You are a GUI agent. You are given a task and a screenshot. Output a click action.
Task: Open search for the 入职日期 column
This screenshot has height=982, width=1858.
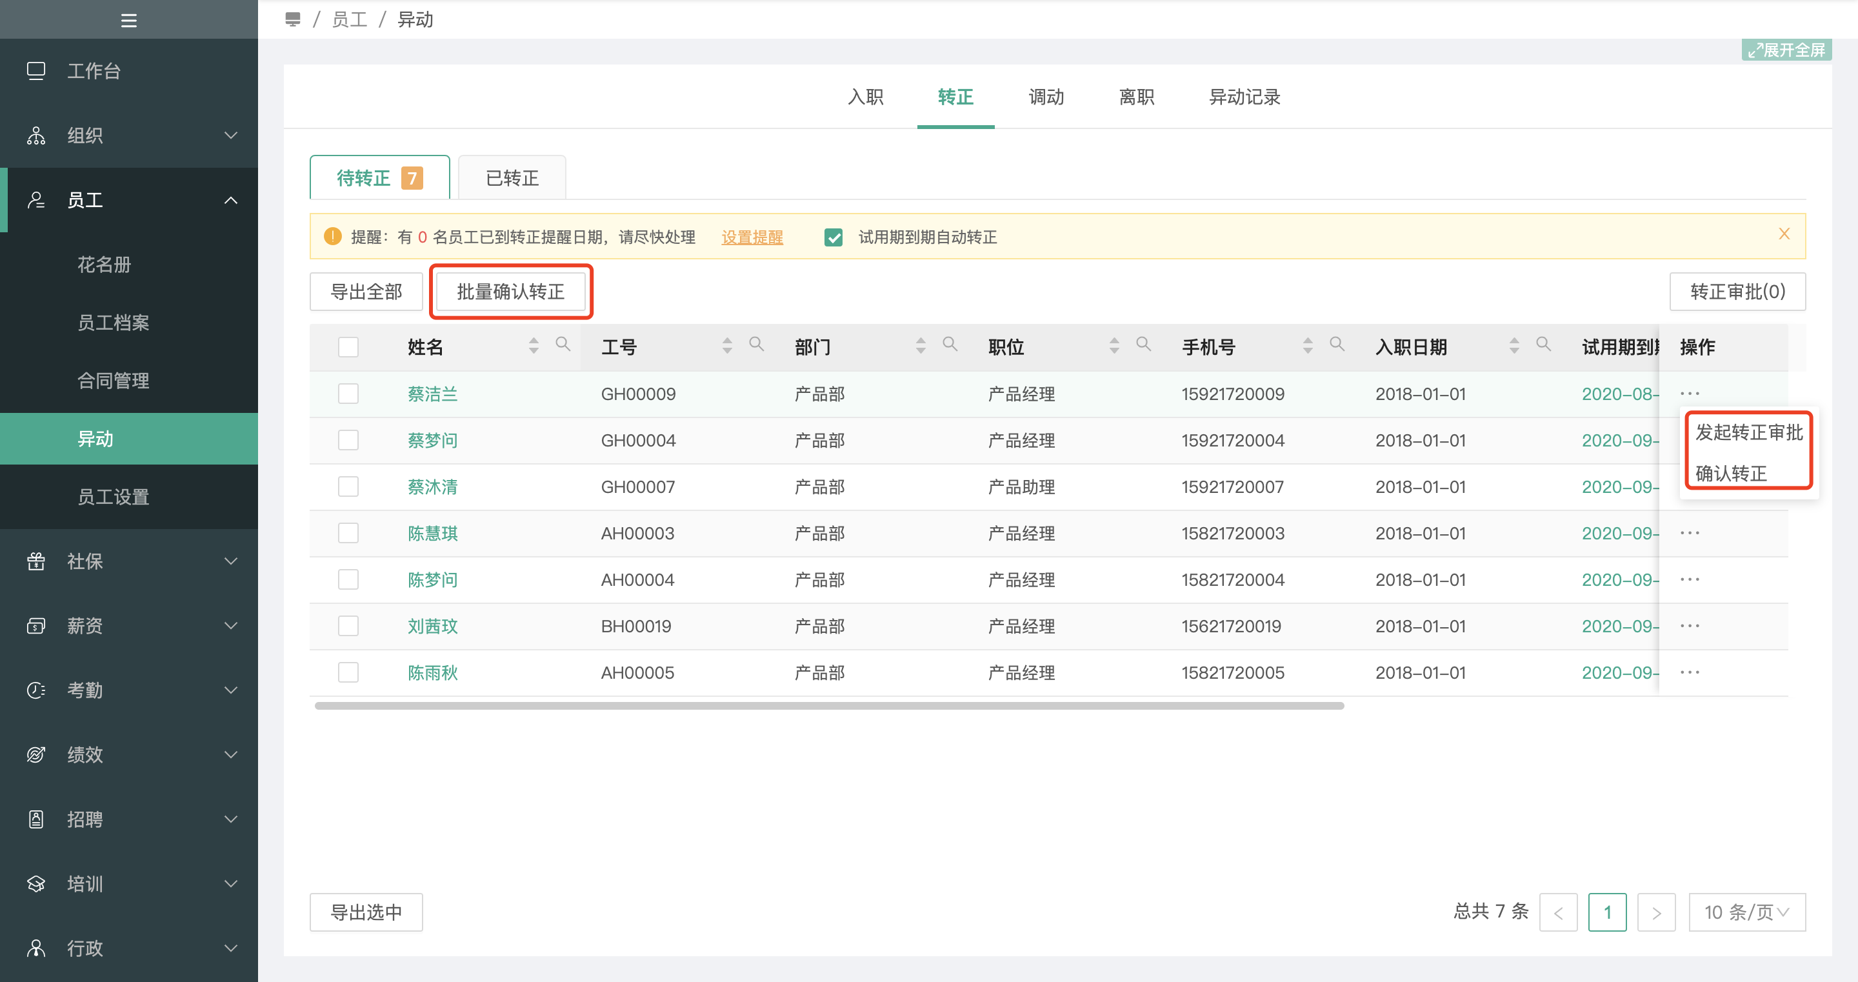1543,345
